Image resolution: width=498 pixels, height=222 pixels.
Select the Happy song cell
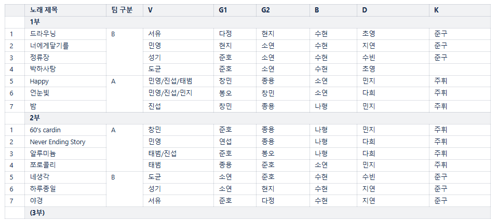(x=39, y=81)
